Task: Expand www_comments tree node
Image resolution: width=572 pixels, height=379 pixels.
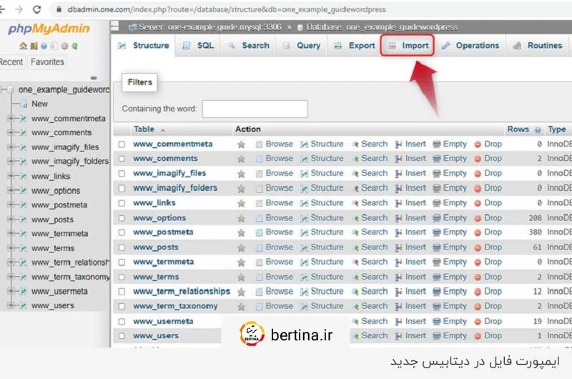Action: click(x=11, y=132)
